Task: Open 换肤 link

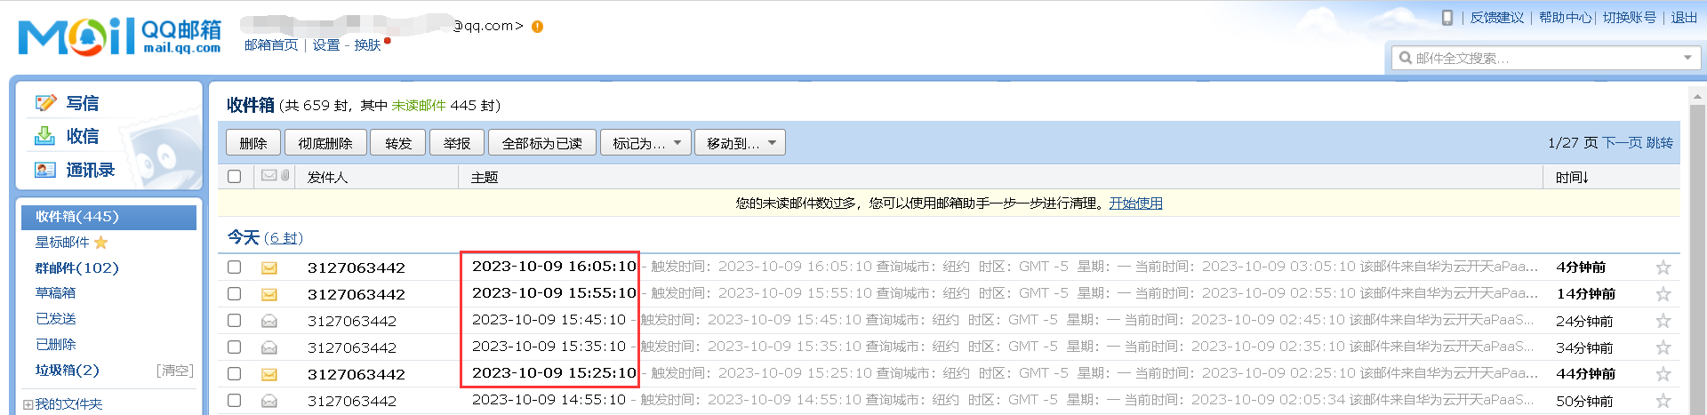Action: click(367, 44)
